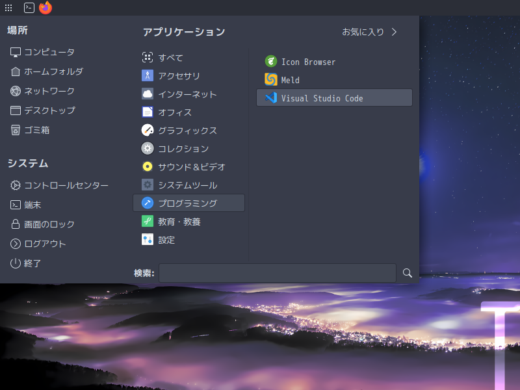This screenshot has height=390, width=520.
Task: Click the search magnifier icon
Action: coord(407,273)
